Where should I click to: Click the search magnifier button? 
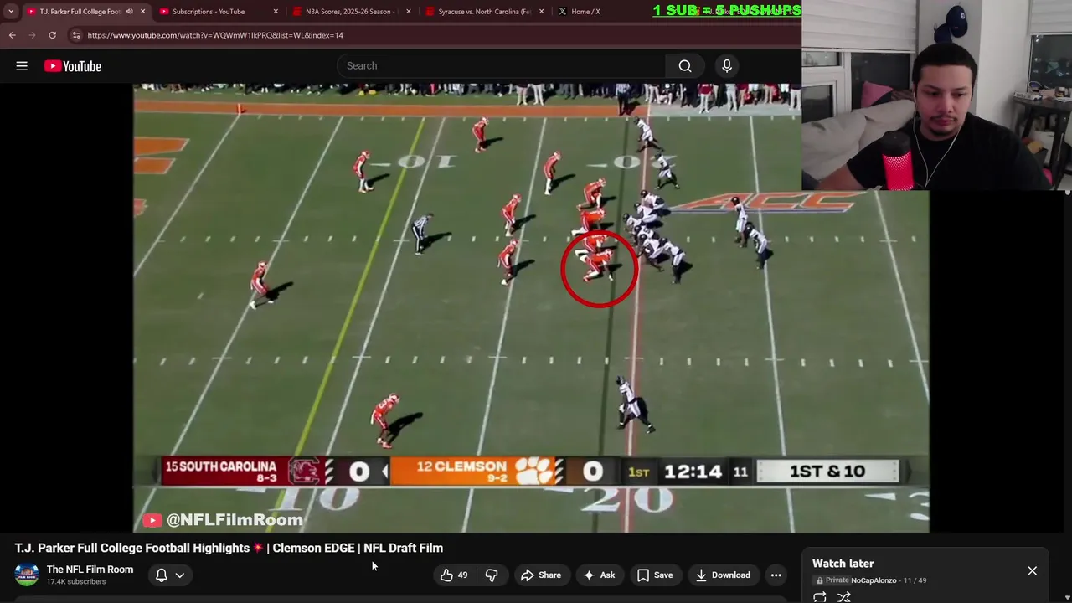[x=685, y=66]
